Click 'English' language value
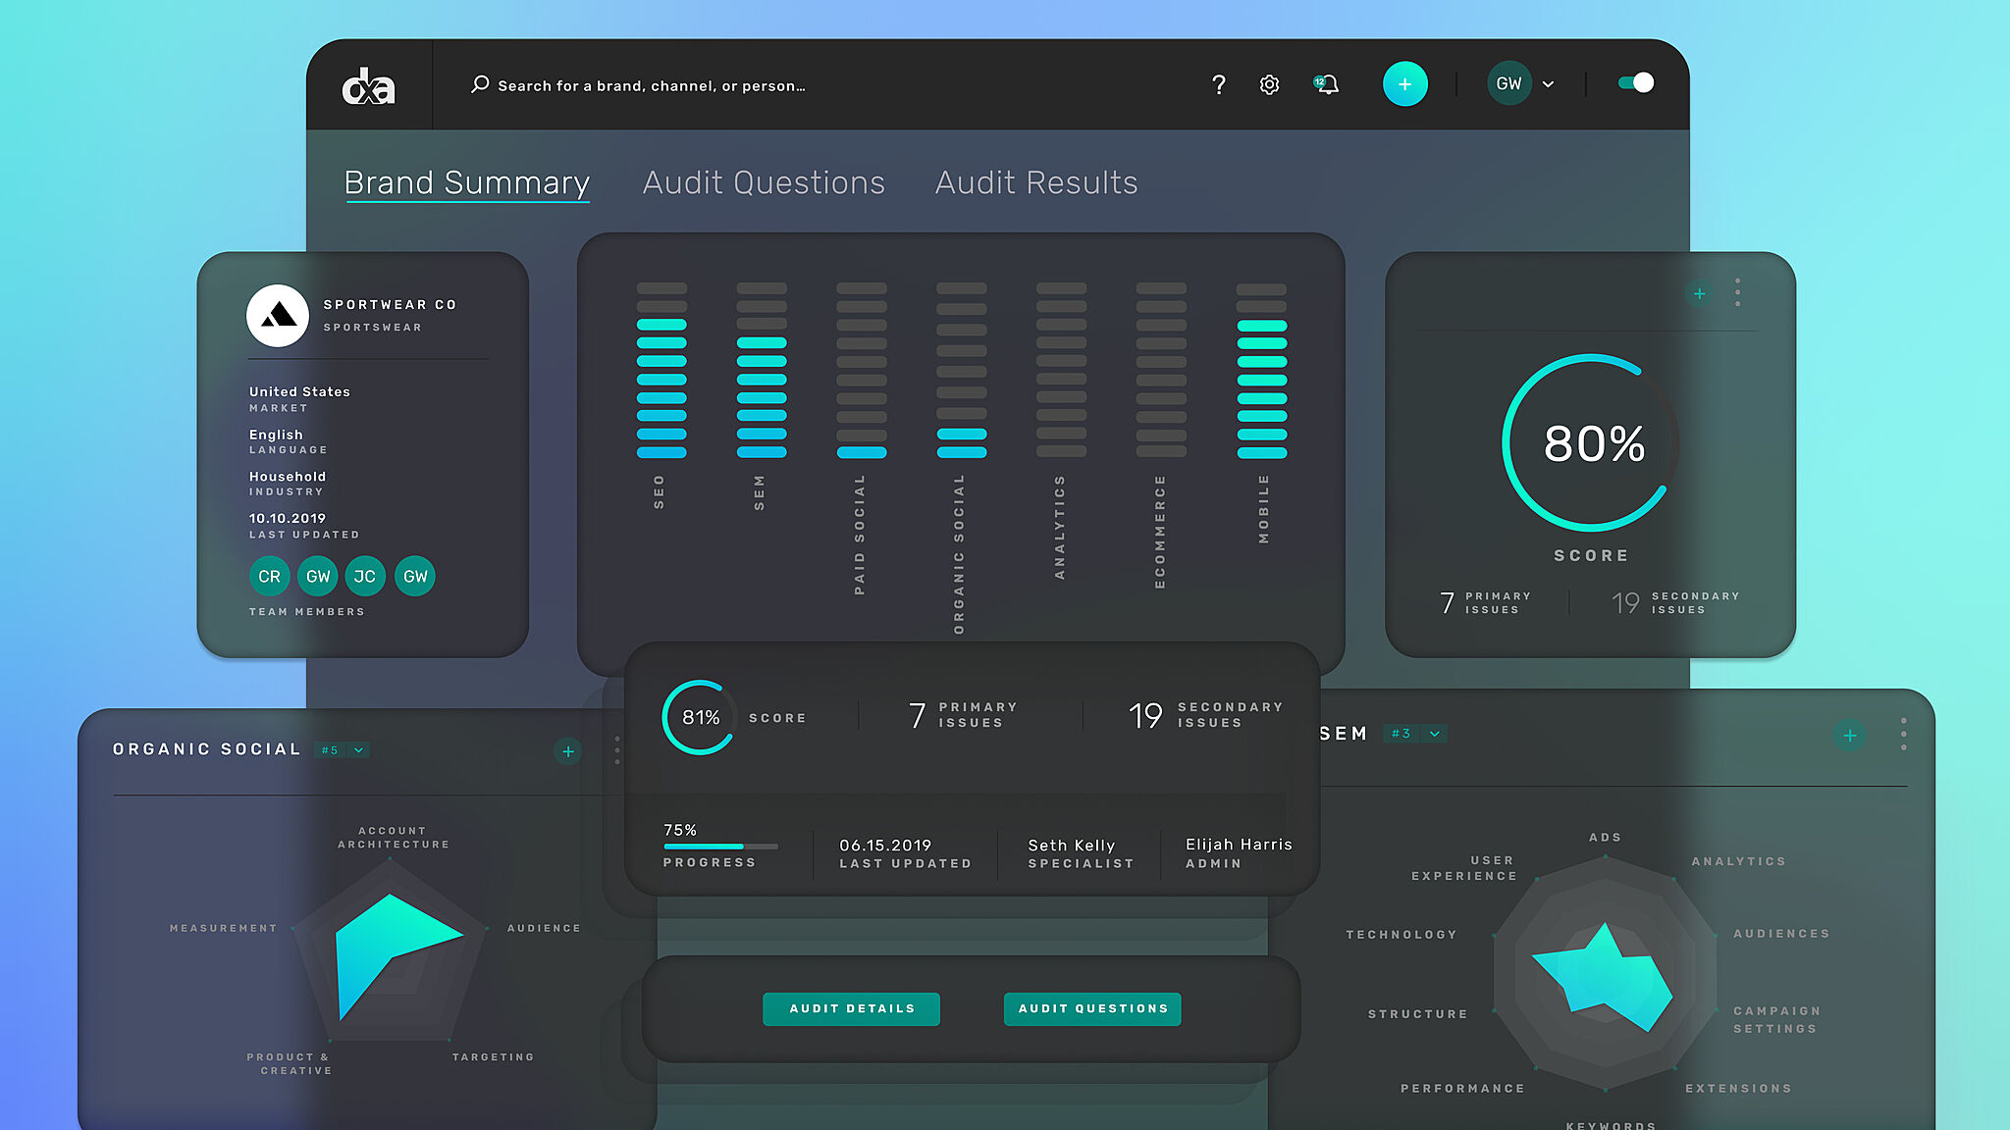This screenshot has height=1130, width=2010. [276, 435]
